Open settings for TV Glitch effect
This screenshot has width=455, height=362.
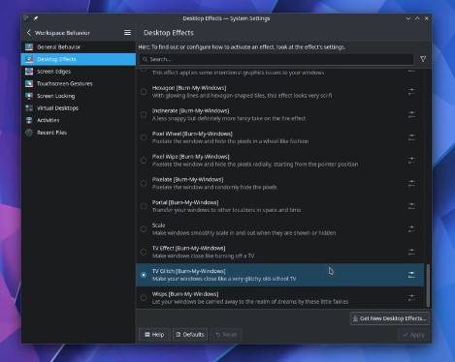411,275
